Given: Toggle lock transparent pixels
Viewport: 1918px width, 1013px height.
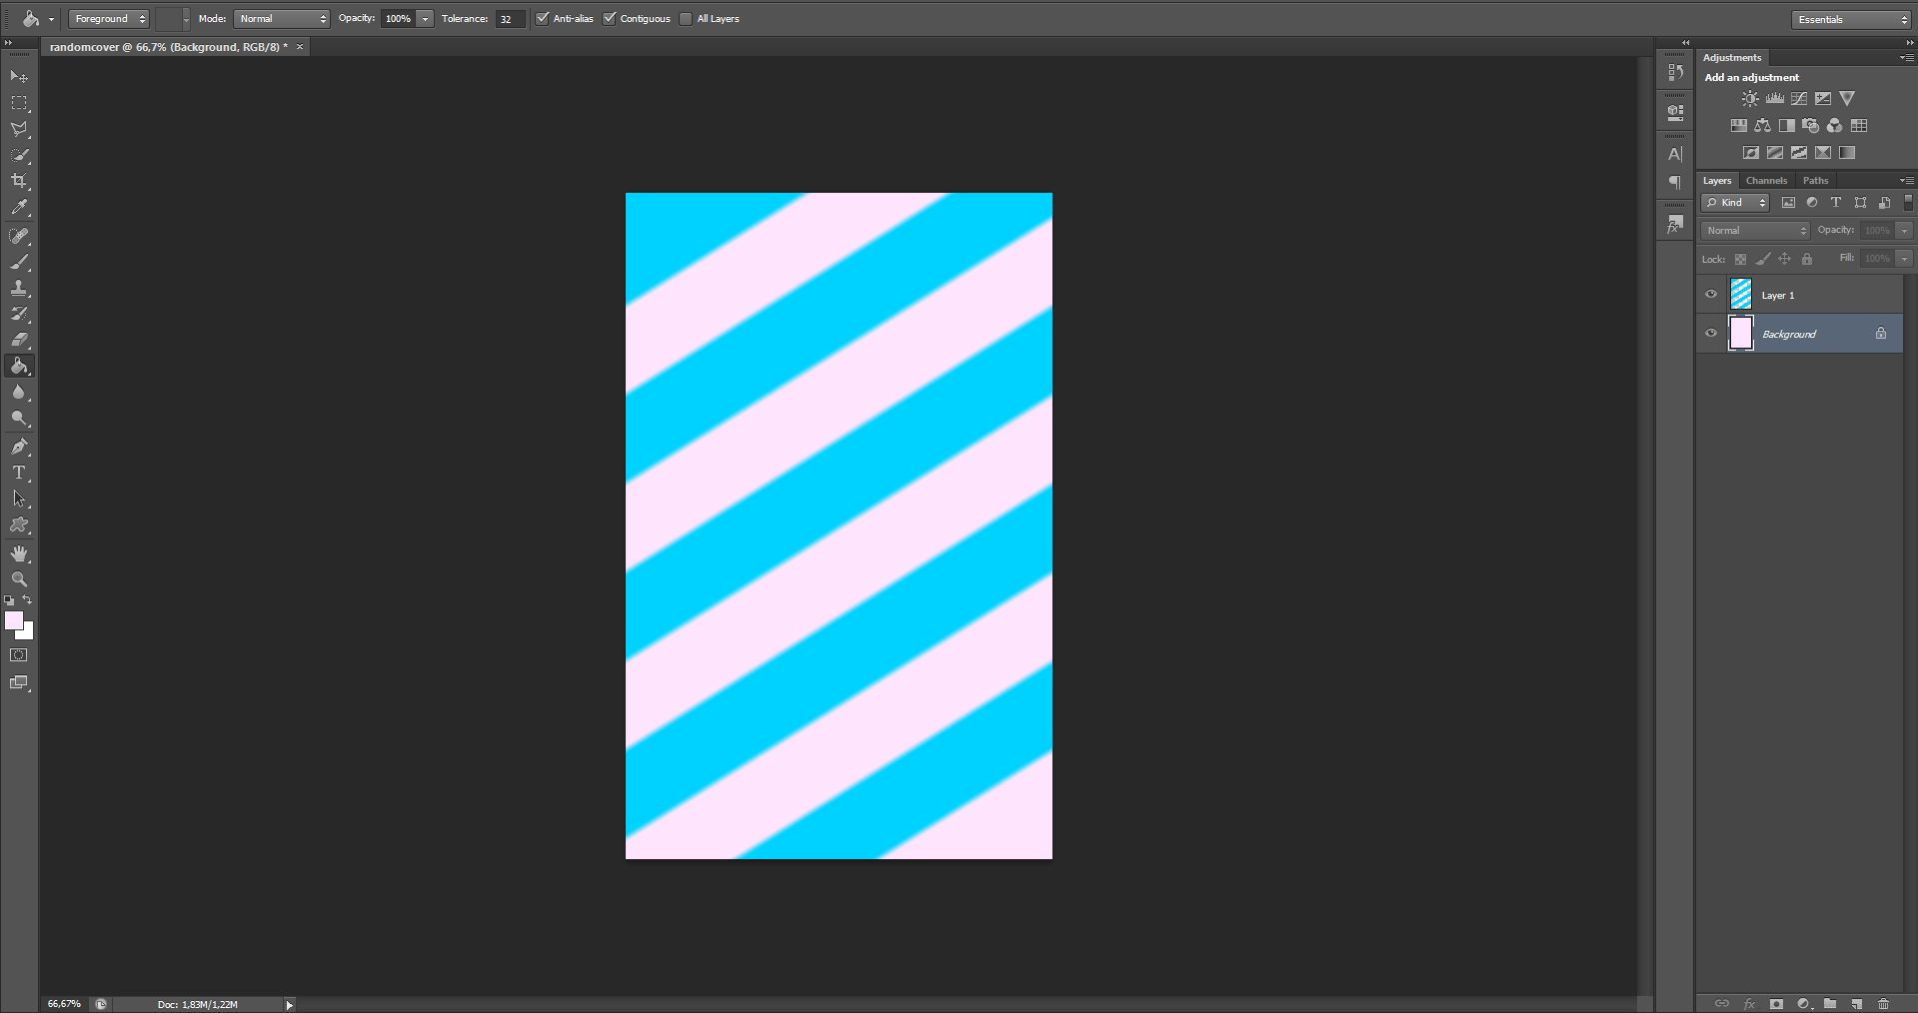Looking at the screenshot, I should (1740, 259).
